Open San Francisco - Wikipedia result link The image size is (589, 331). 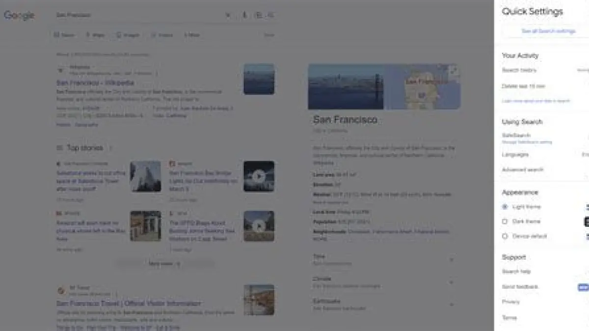tap(95, 83)
